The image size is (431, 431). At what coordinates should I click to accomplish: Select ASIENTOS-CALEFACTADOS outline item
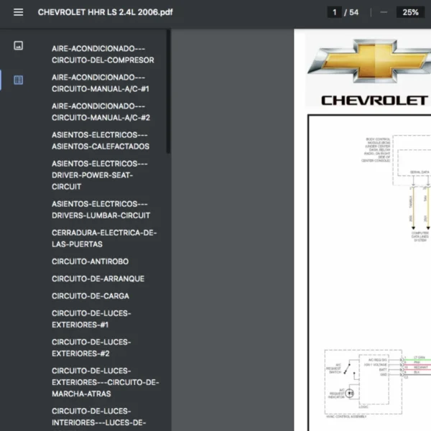coord(101,141)
